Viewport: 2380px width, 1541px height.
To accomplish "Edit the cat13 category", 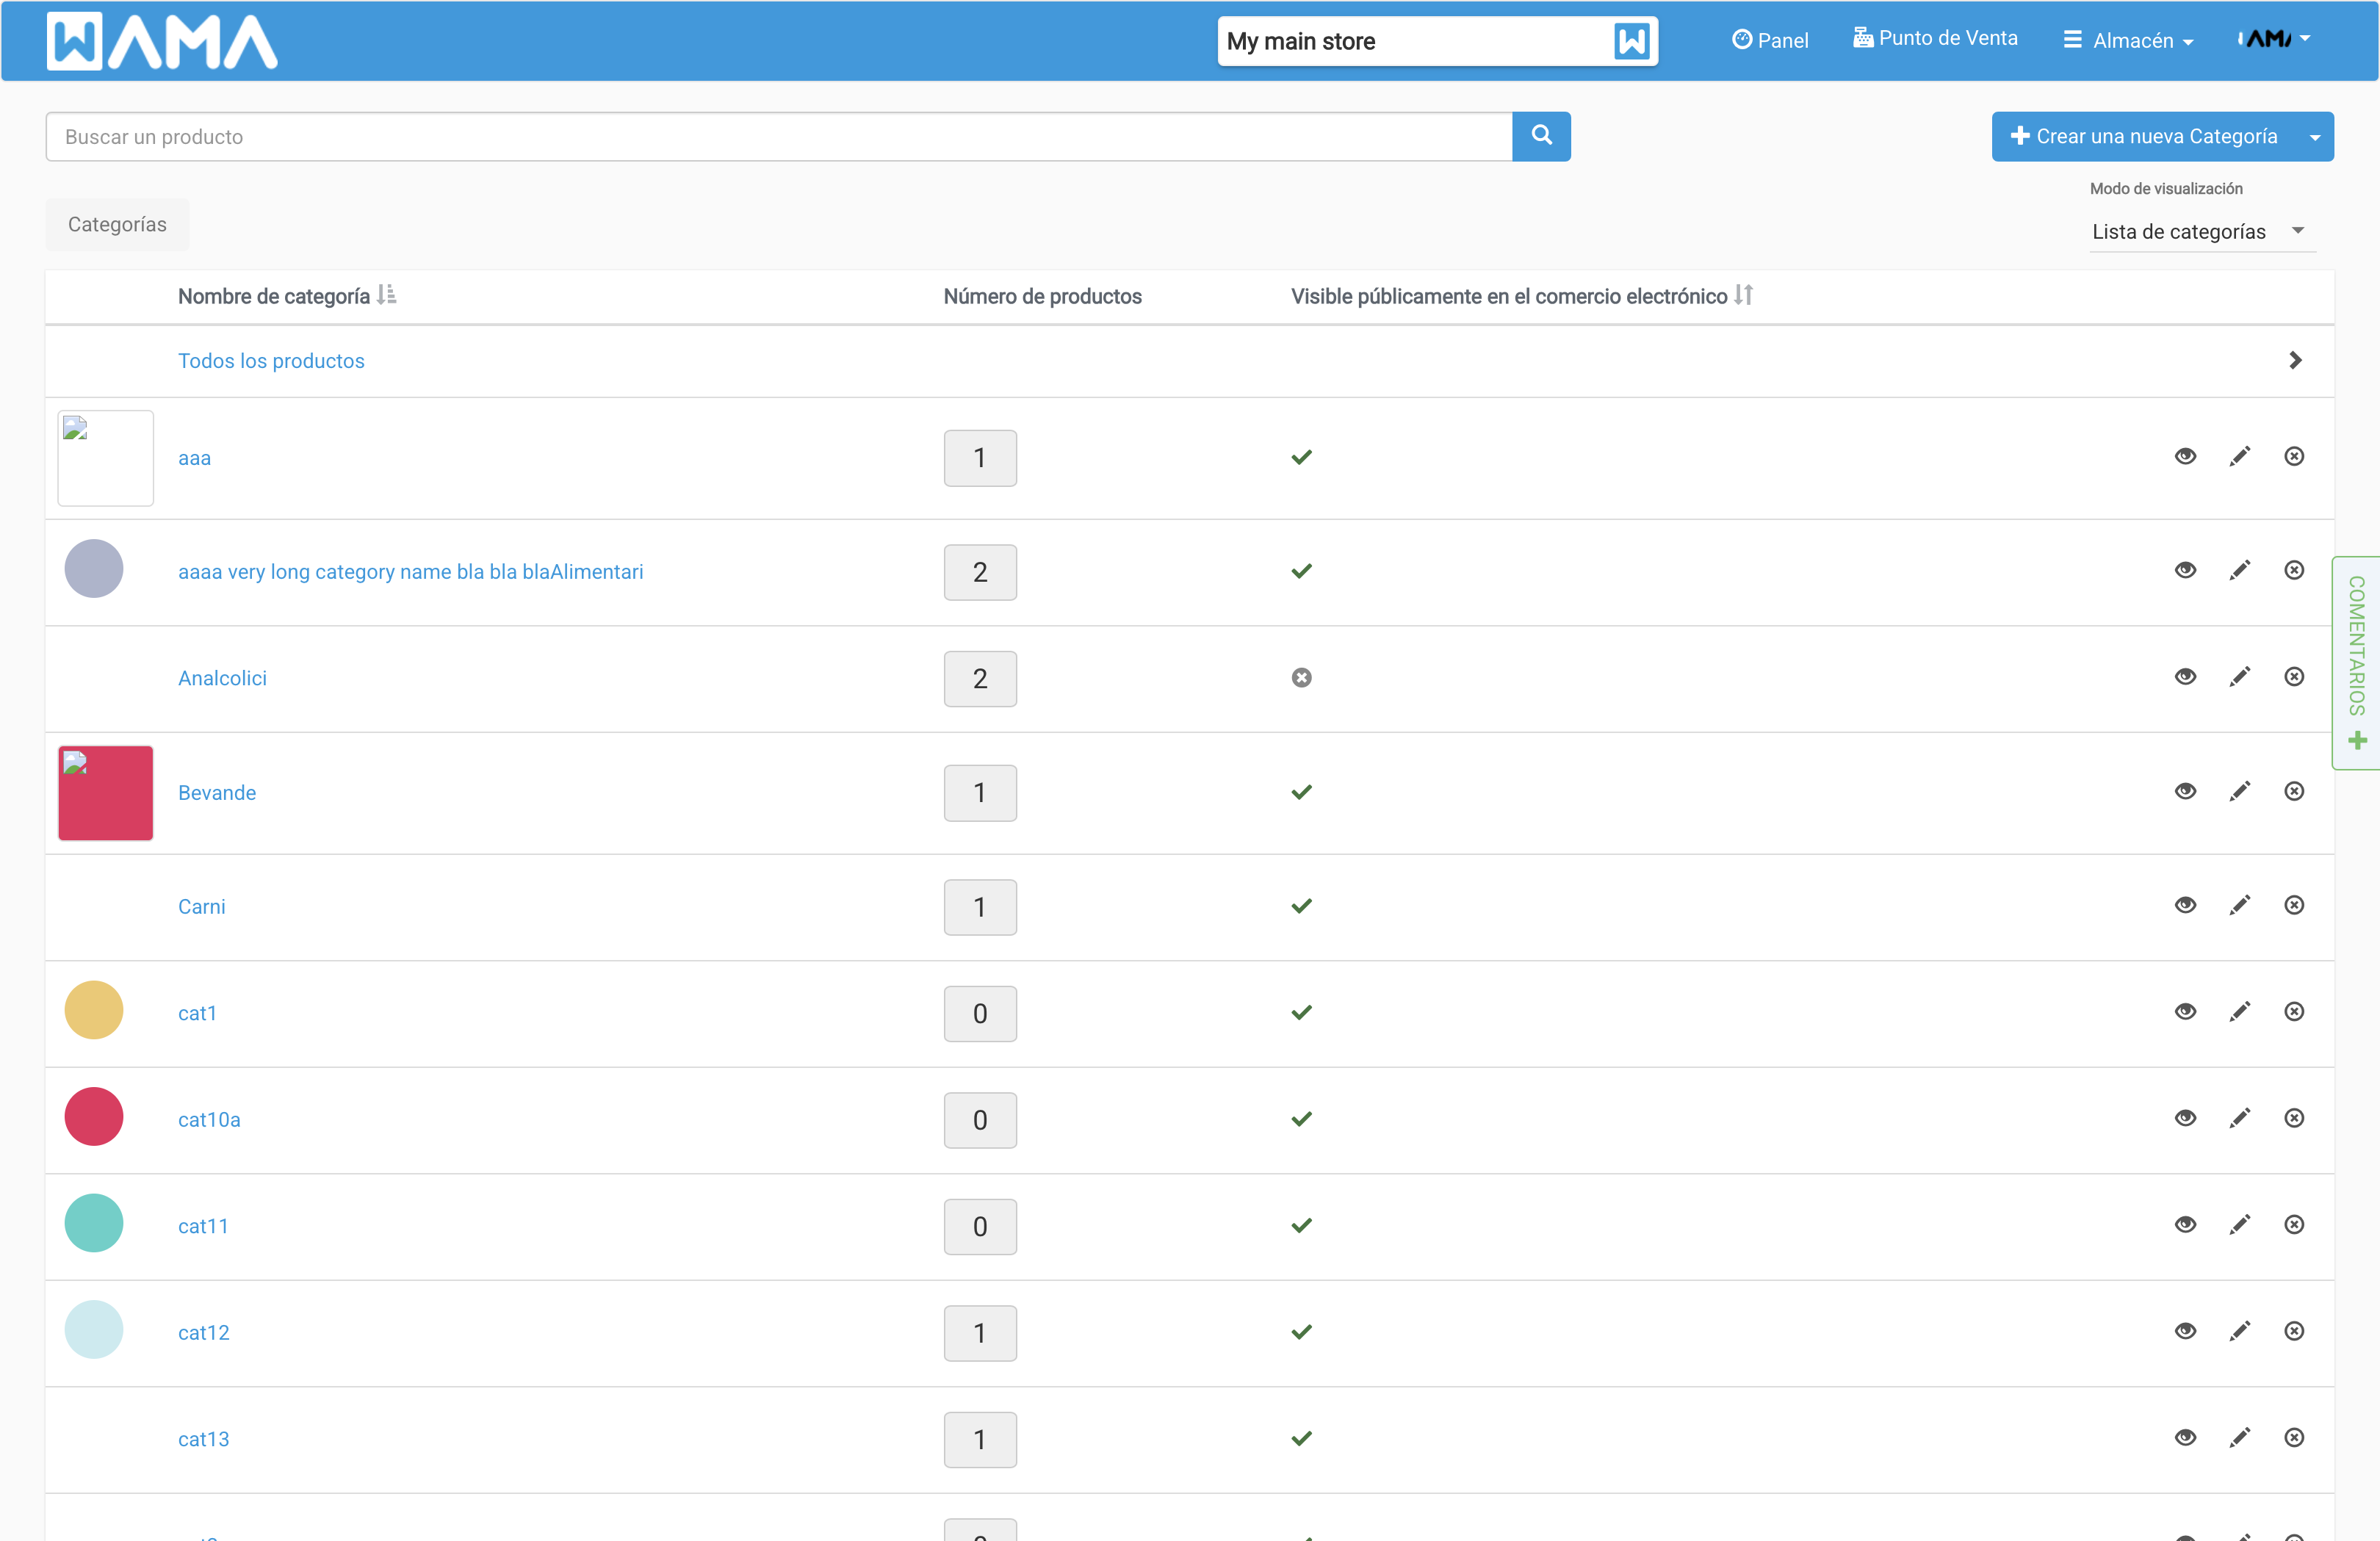I will [x=2240, y=1438].
